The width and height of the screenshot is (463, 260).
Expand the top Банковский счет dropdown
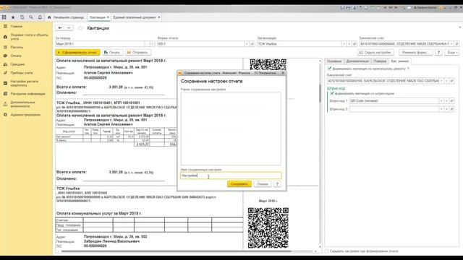click(x=451, y=44)
